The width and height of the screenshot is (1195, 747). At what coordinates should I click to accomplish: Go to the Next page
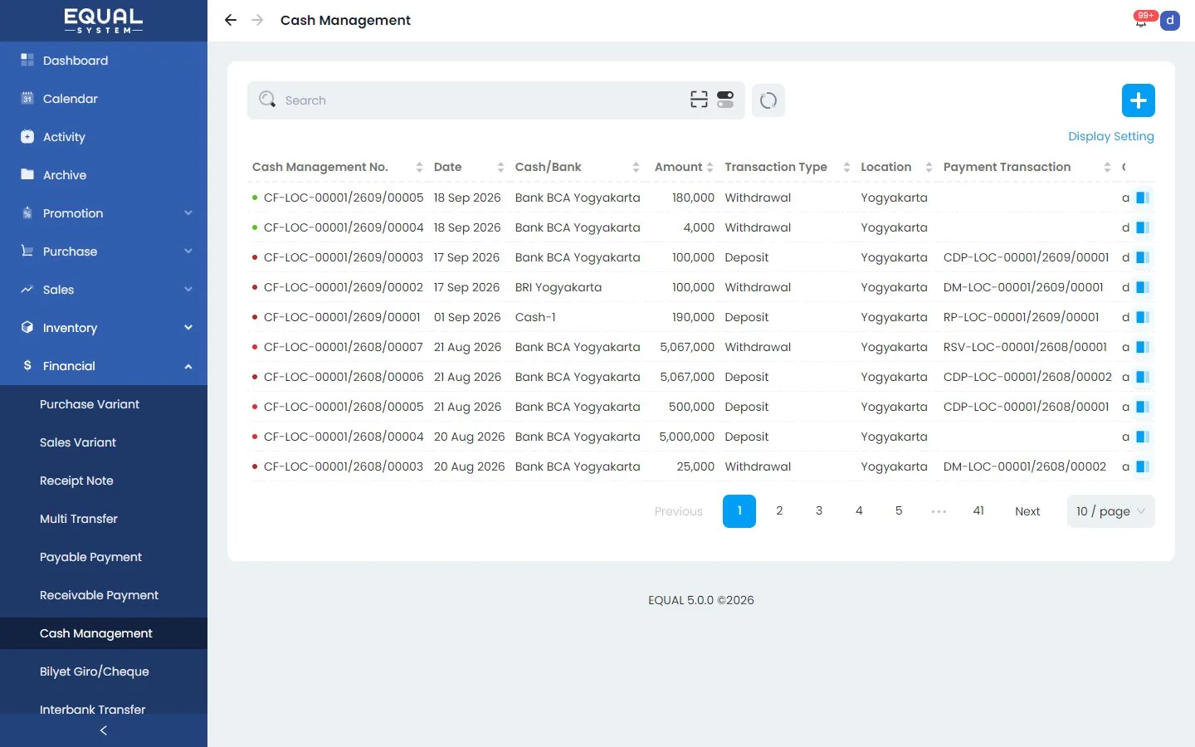click(x=1027, y=511)
